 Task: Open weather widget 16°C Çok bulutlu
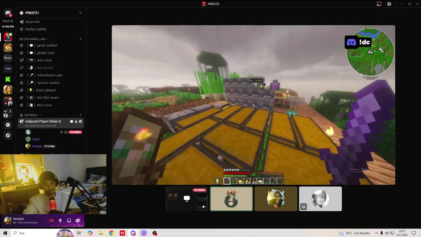coord(354,233)
